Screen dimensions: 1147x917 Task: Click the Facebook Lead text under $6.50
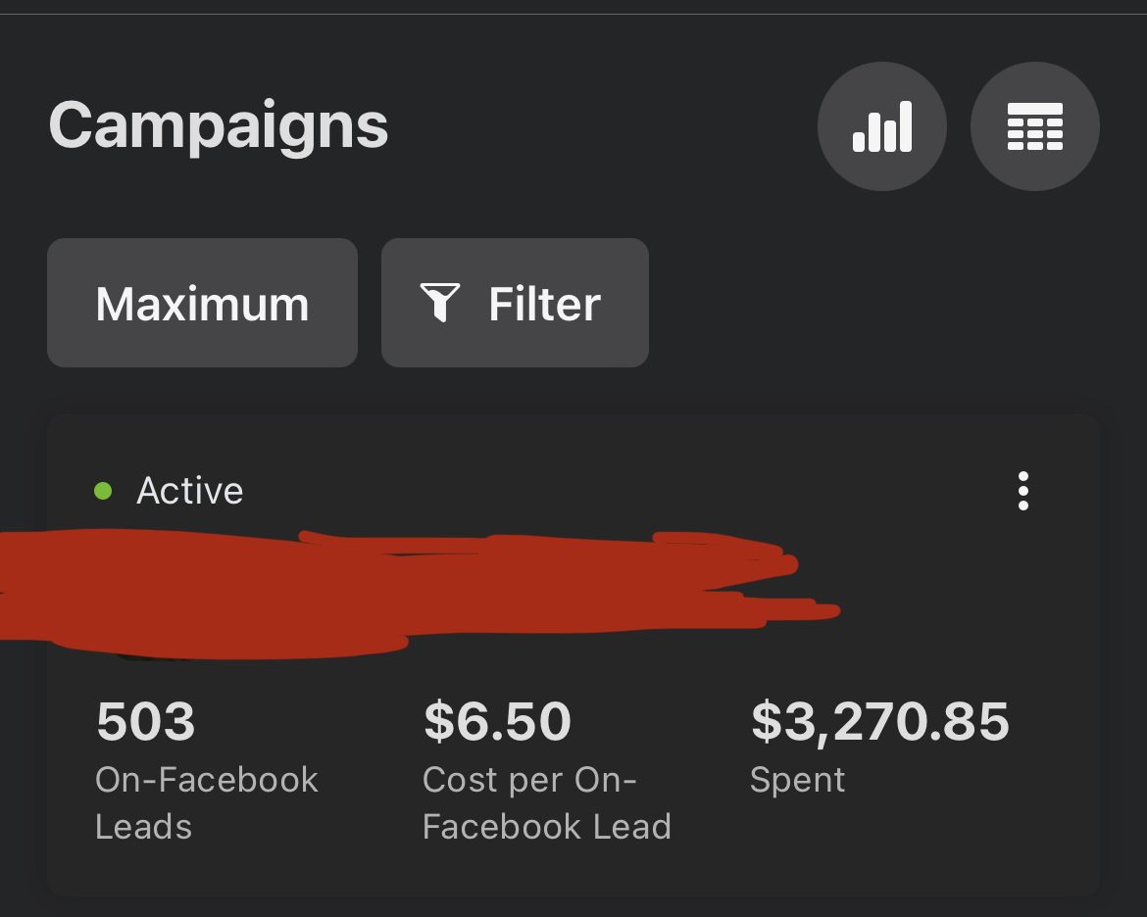546,827
